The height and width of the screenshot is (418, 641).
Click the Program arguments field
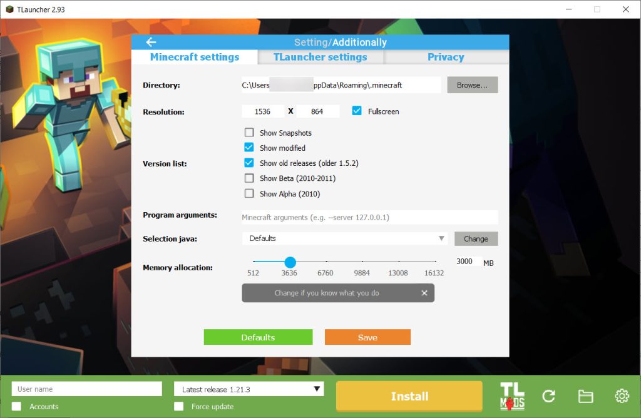click(x=369, y=217)
